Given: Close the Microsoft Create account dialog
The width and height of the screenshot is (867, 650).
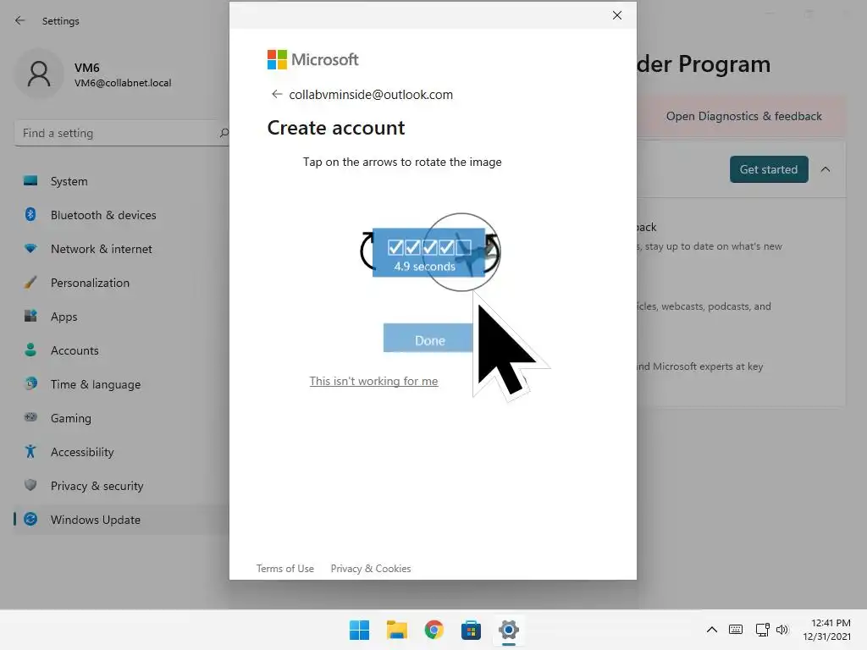Looking at the screenshot, I should [617, 15].
